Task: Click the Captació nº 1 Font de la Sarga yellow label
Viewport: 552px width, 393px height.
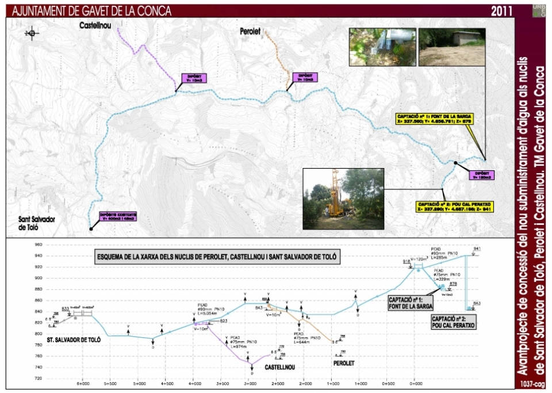Action: [434, 119]
